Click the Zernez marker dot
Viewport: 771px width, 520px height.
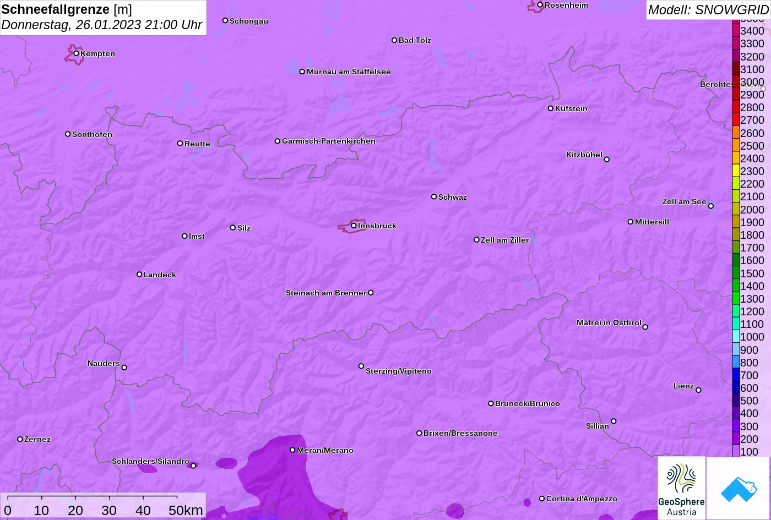pyautogui.click(x=20, y=439)
